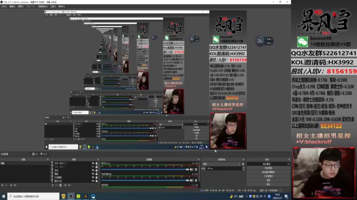
Task: Move source down in sources toolbar
Action: pos(69,185)
